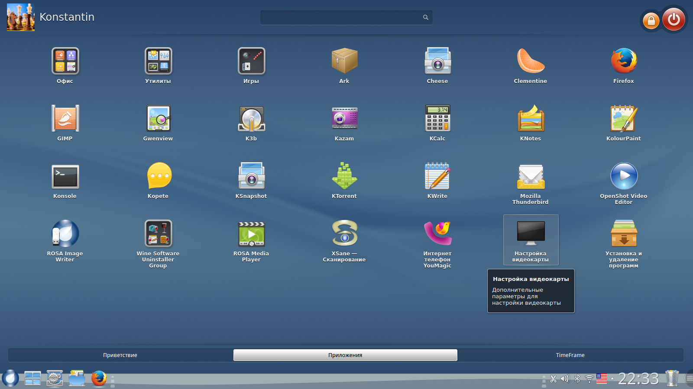Click the Konstantin user avatar
Screen dimensions: 693x389
(21, 17)
